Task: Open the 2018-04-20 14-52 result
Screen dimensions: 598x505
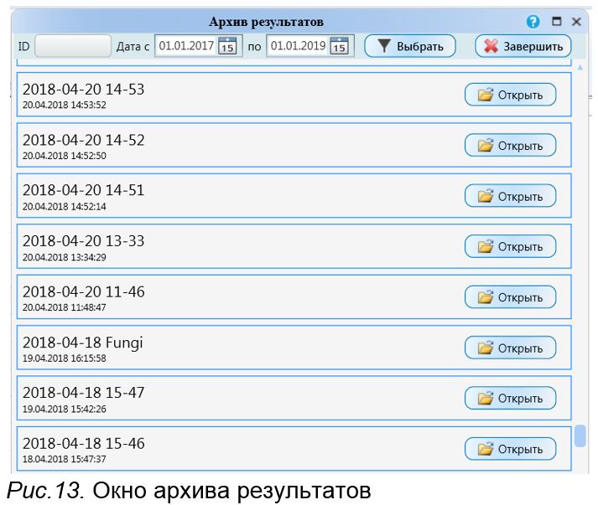Action: tap(510, 146)
